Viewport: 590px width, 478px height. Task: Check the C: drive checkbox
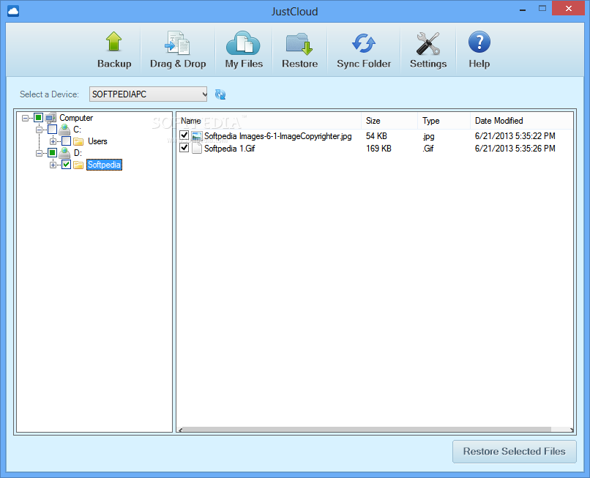pyautogui.click(x=52, y=130)
